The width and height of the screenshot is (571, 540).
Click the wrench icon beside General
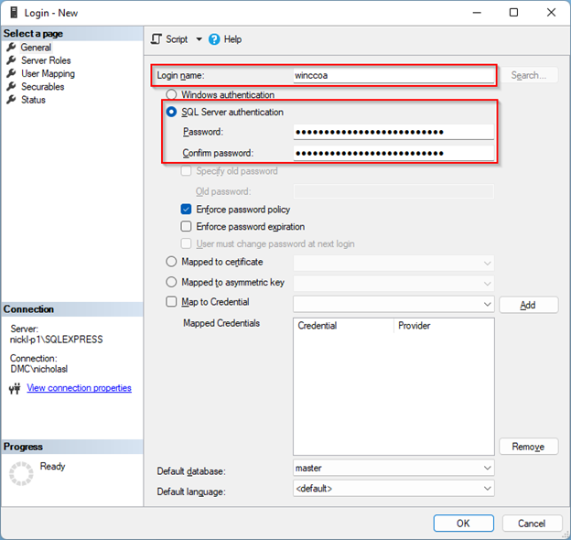click(x=11, y=48)
